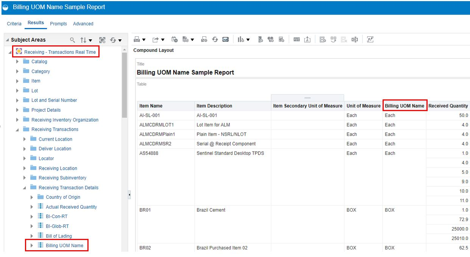Image resolution: width=470 pixels, height=257 pixels.
Task: Switch to the Prompts tab
Action: 58,23
